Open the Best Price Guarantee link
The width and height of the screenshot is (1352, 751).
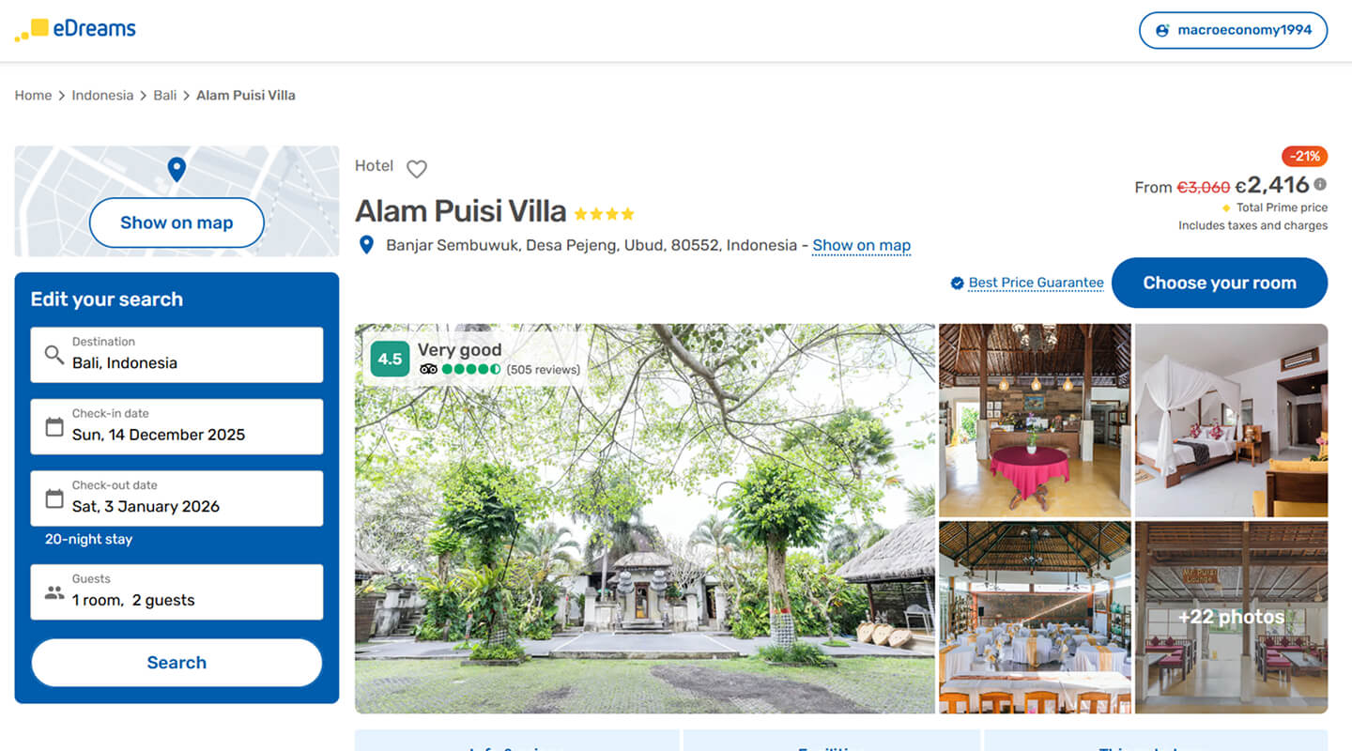(1036, 283)
